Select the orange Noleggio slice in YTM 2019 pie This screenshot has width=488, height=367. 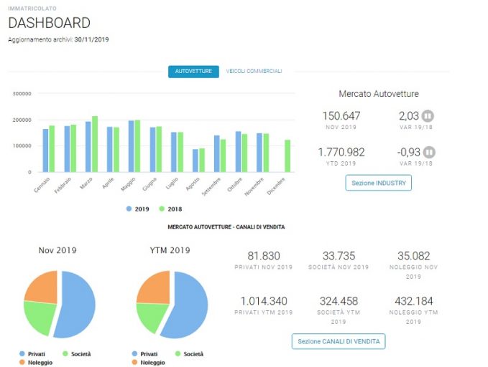(156, 287)
